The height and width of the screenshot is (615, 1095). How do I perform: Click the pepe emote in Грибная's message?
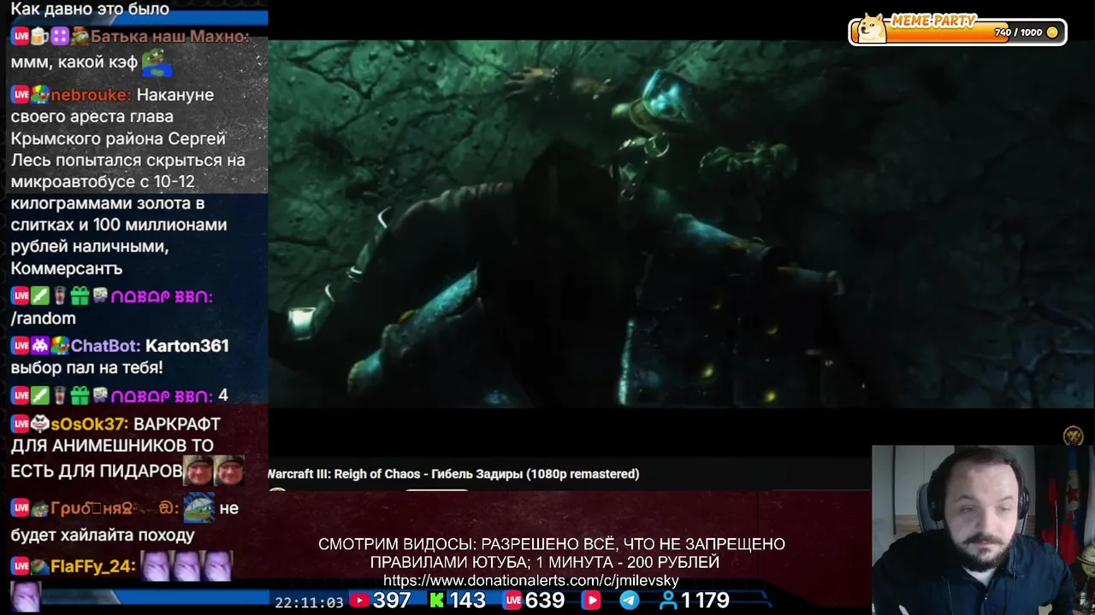(199, 507)
